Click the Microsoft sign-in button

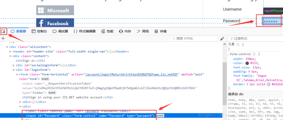coord(55,10)
